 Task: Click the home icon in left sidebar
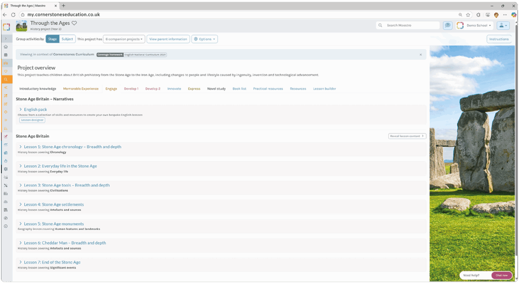pos(6,47)
